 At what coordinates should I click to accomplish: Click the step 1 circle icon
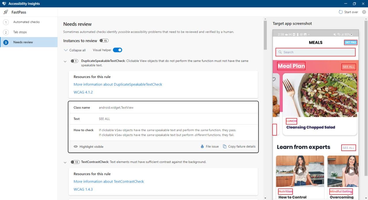(x=6, y=22)
